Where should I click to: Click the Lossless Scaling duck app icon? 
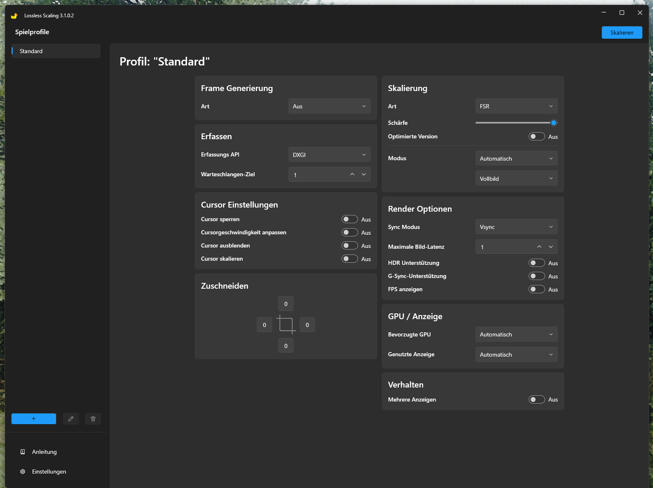[14, 16]
